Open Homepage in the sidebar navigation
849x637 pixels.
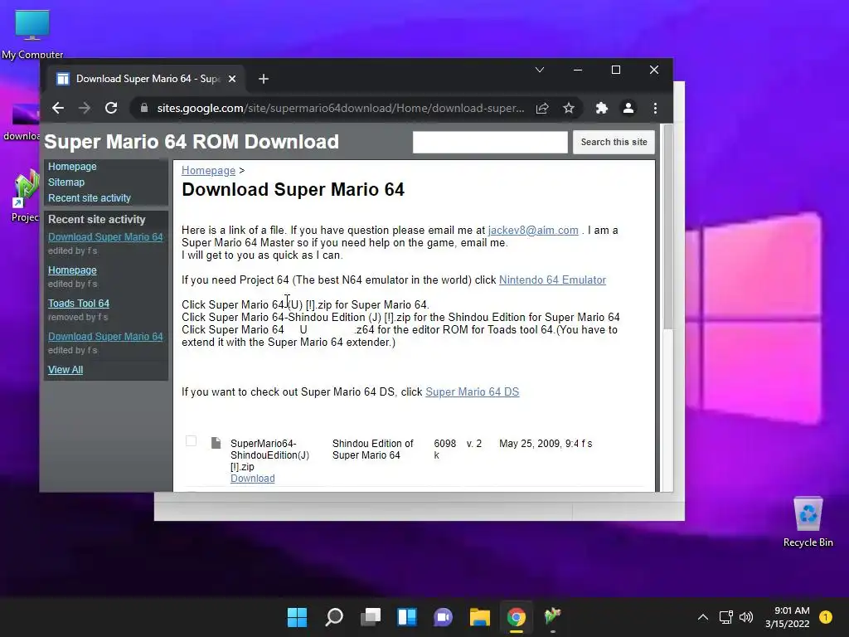(72, 166)
